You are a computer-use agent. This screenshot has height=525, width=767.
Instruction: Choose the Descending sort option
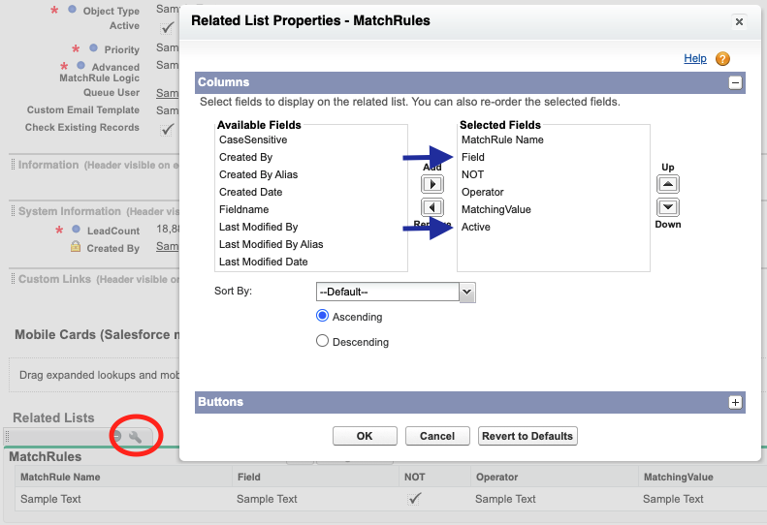(322, 341)
